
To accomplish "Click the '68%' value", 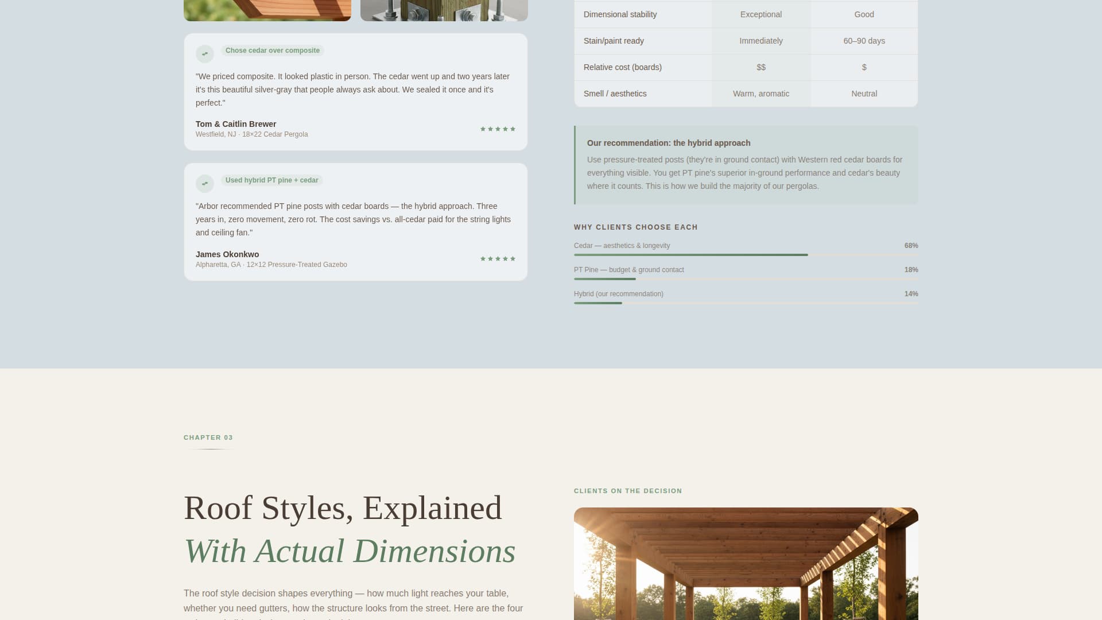I will 911,246.
